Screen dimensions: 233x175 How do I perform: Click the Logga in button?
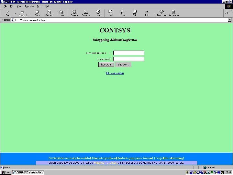click(106, 64)
